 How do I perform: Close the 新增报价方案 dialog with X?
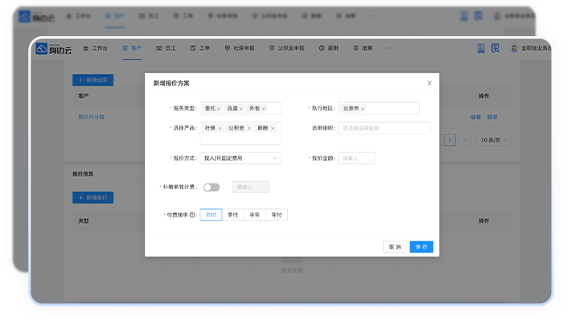click(x=429, y=83)
